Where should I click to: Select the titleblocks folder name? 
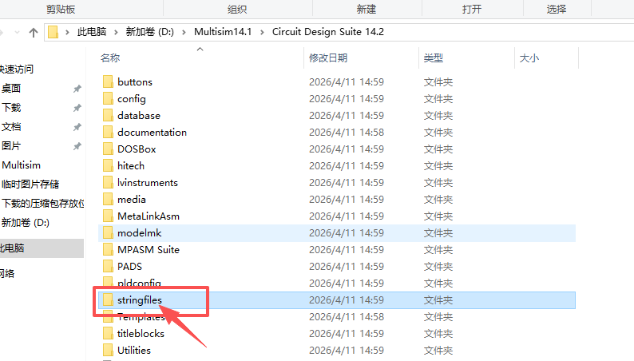[141, 334]
